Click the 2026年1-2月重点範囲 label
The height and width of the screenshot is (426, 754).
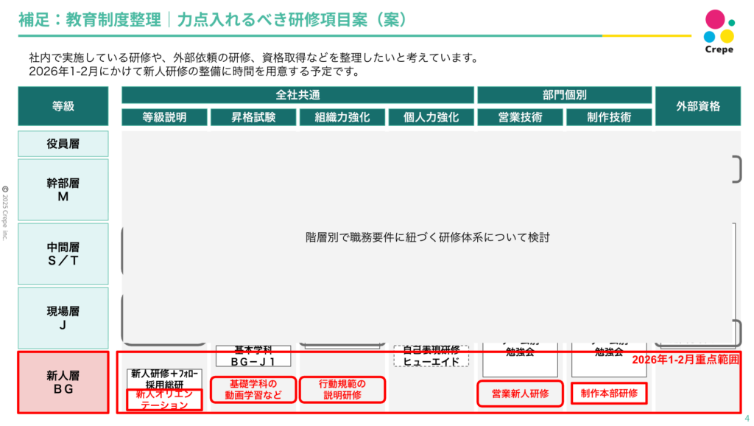click(x=686, y=360)
